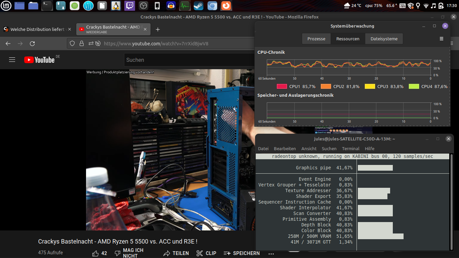Change the CPU4 green color swatch

point(414,86)
